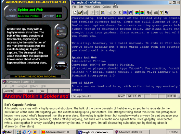Click the [MORE] prompt in the game text
This screenshot has height=134, width=181.
[77, 90]
